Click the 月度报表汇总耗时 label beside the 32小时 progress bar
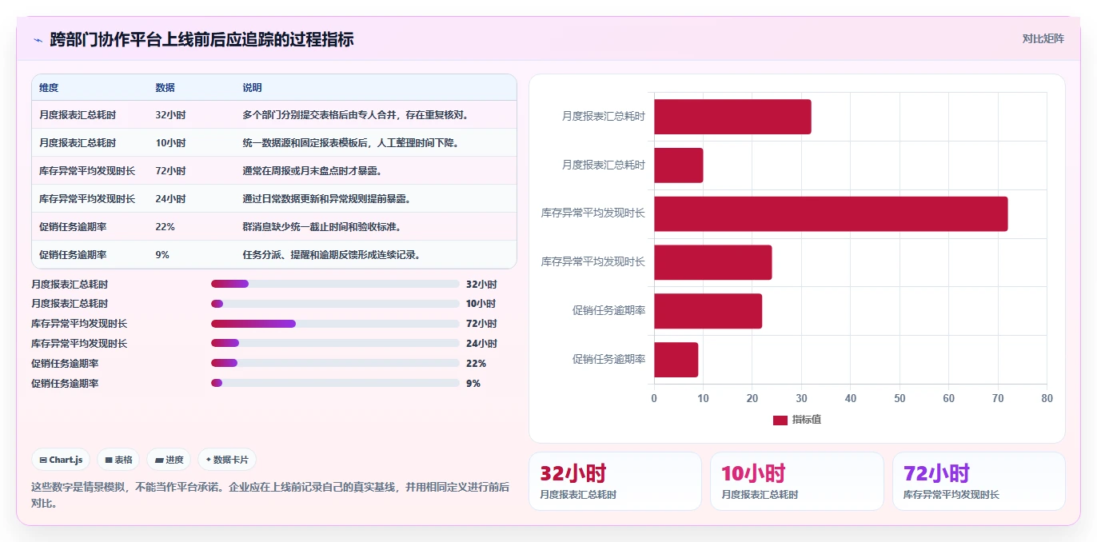 pyautogui.click(x=70, y=284)
